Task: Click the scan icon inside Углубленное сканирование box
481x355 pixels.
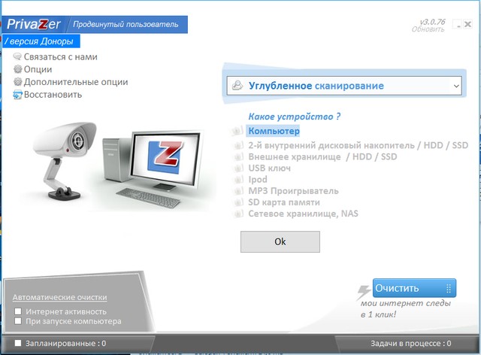Action: 237,86
